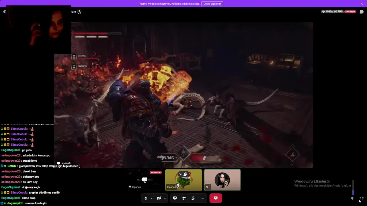Click chat message 'susabilirmi'
Image resolution: width=367 pixels, height=206 pixels.
point(30,161)
